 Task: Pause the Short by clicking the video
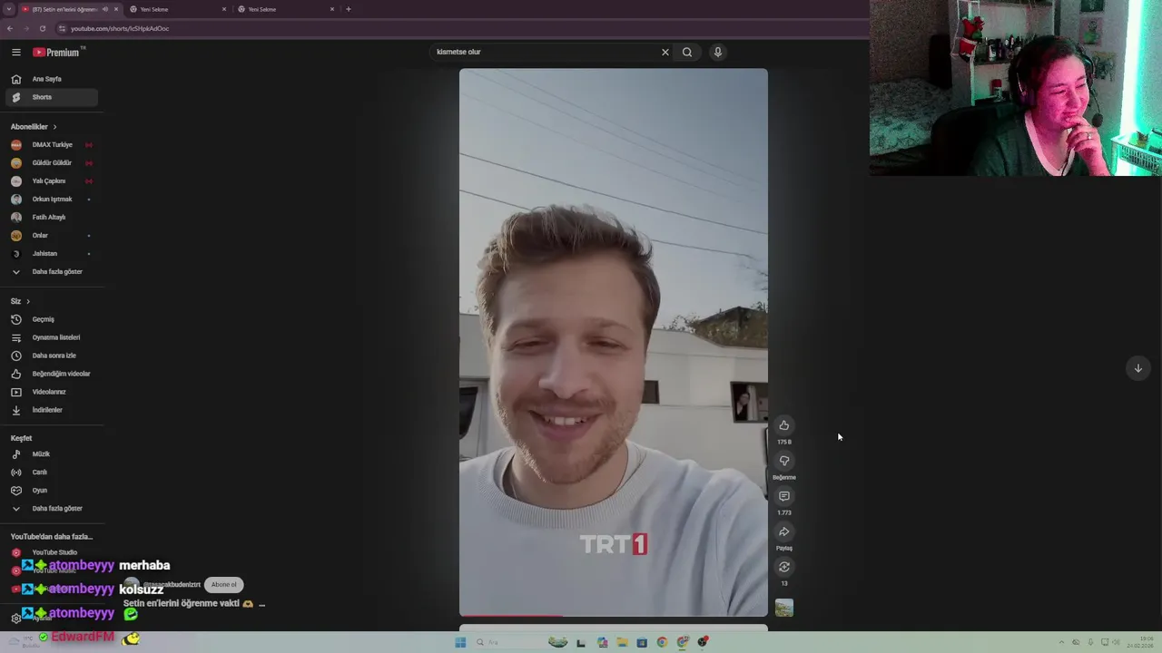point(613,342)
